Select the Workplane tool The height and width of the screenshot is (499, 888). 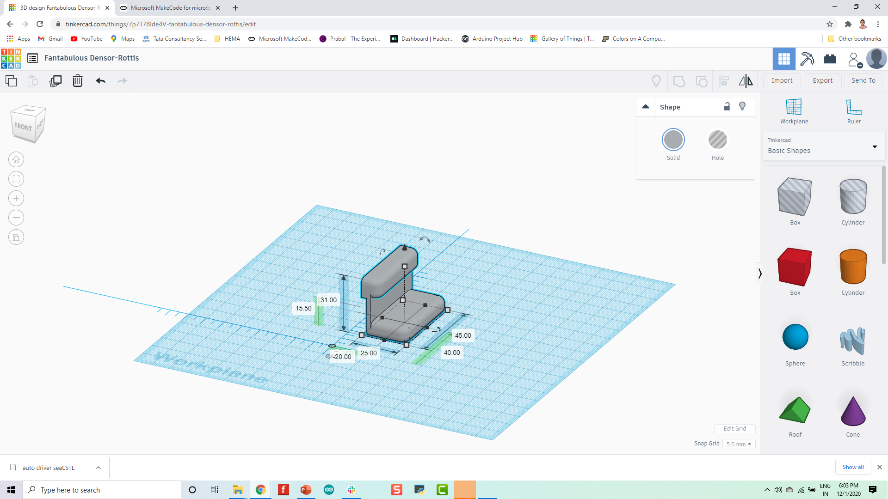tap(794, 110)
